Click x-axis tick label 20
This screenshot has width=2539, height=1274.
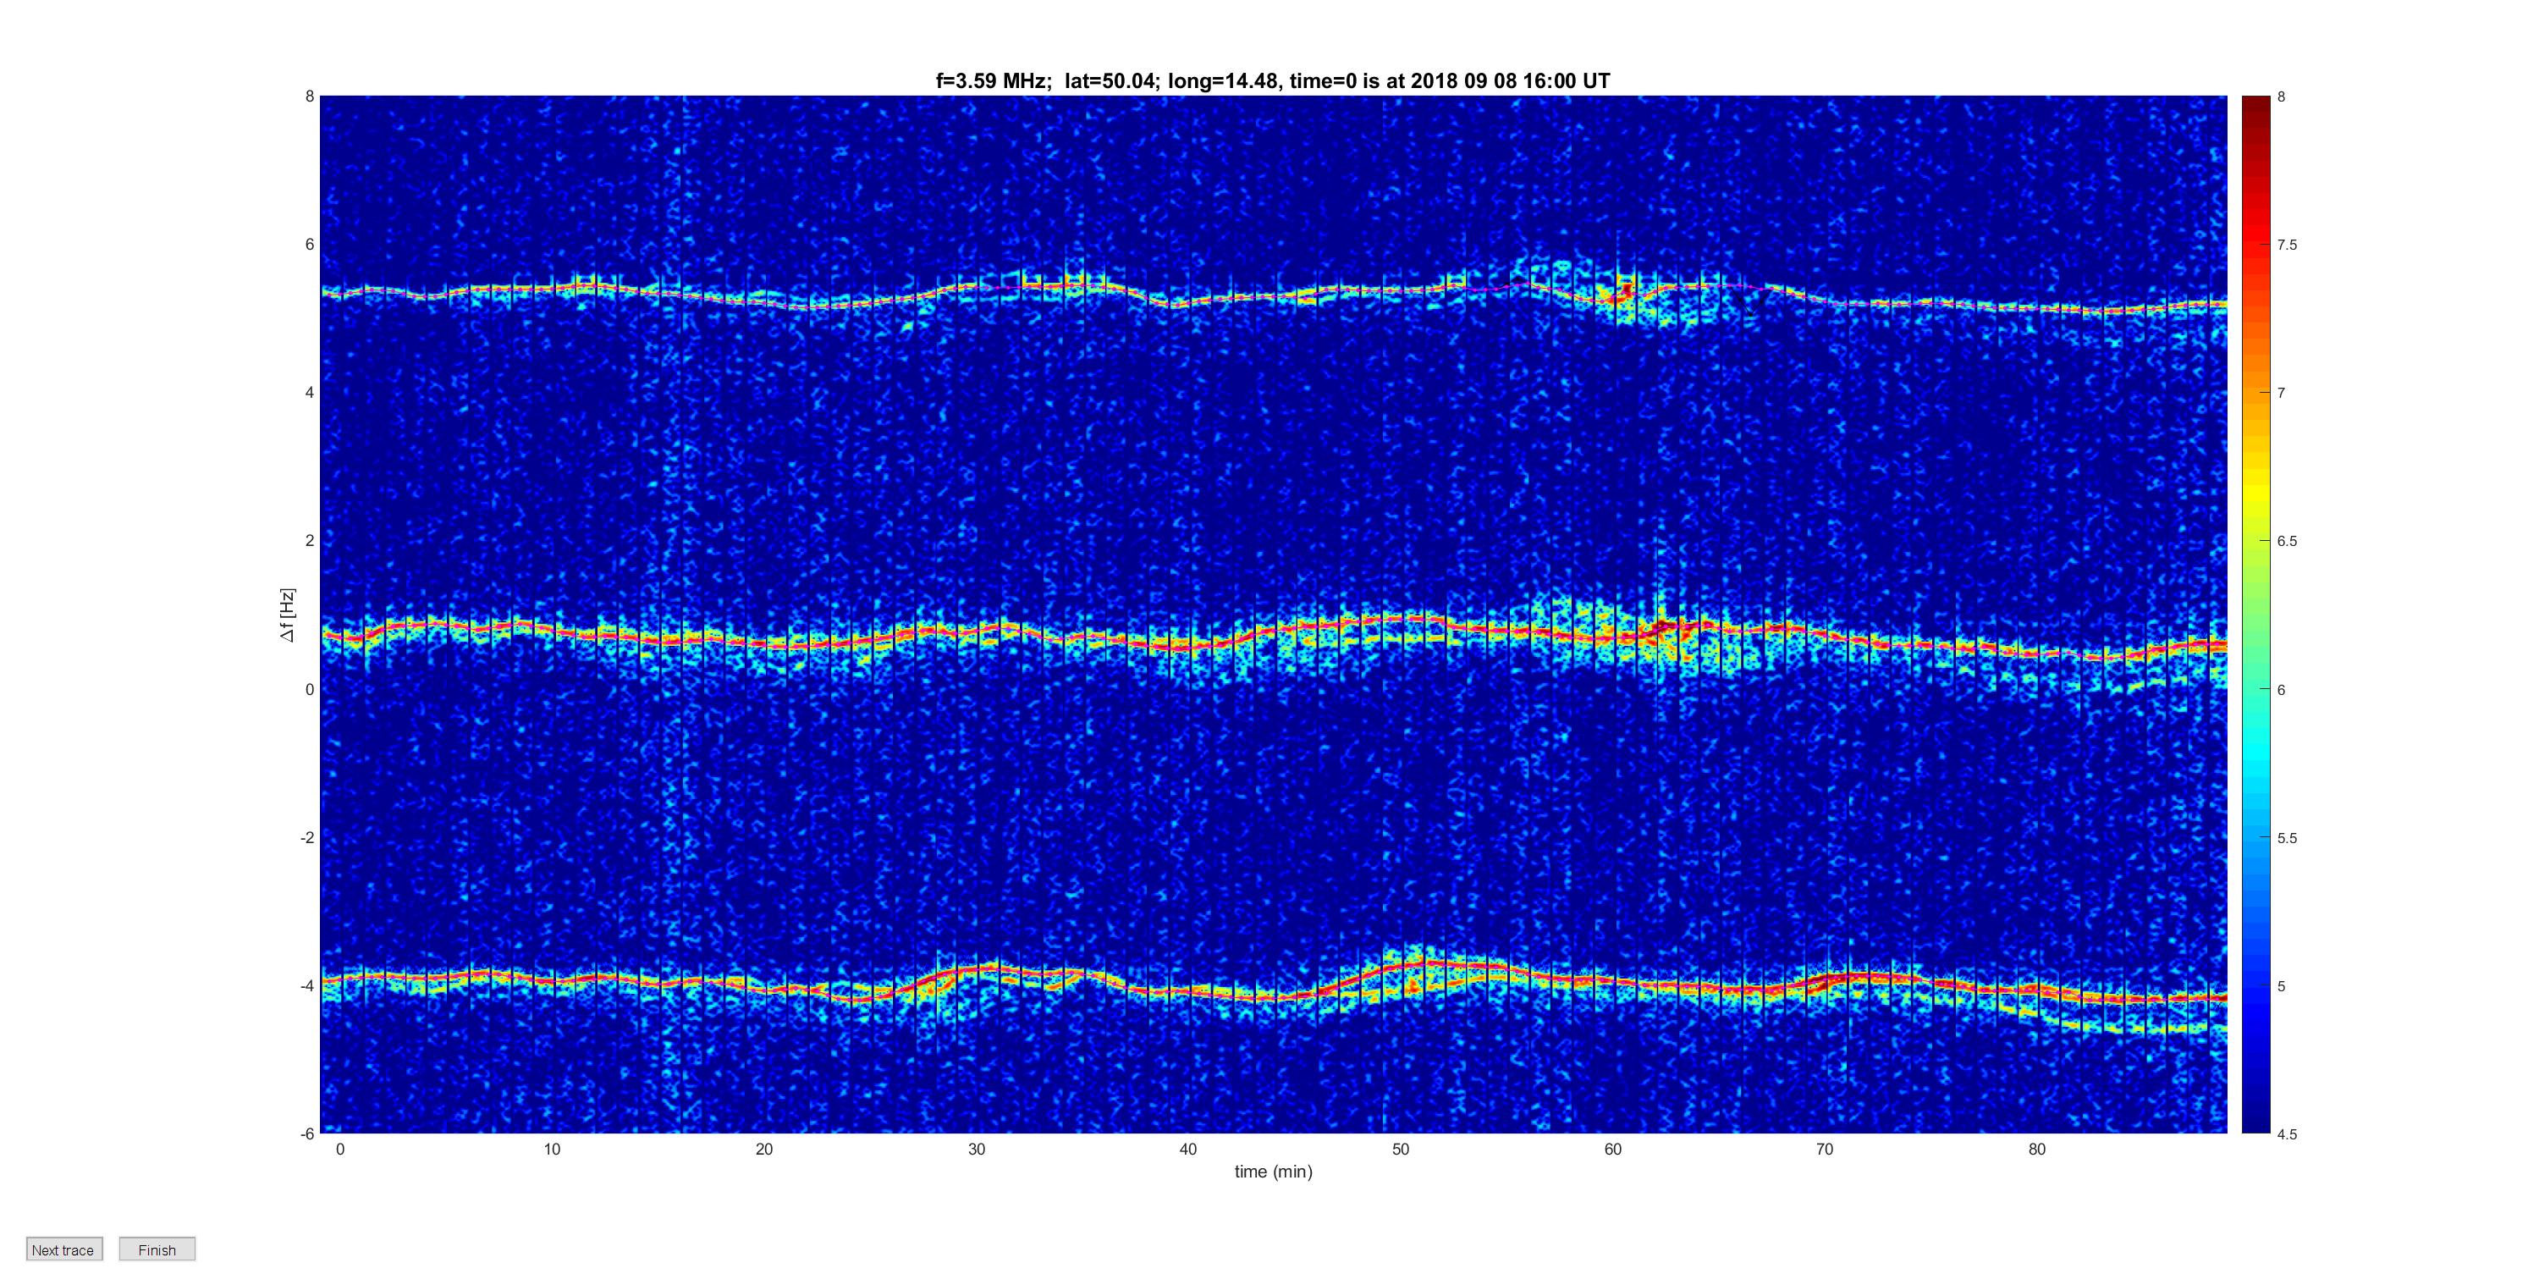764,1149
